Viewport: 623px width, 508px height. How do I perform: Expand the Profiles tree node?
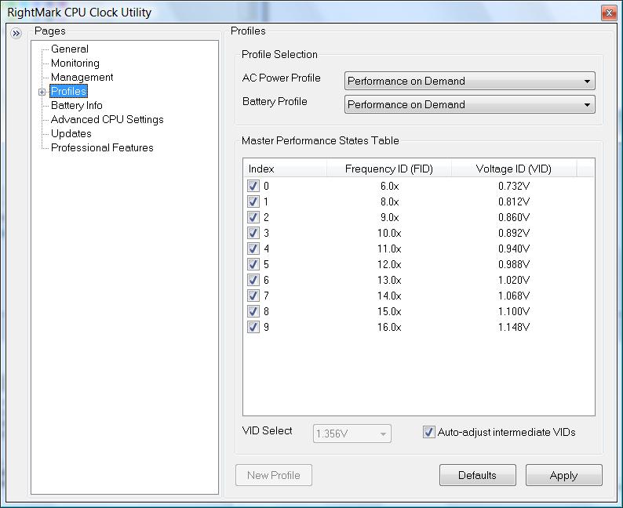pos(42,92)
